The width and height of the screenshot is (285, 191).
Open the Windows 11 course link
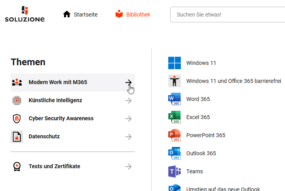(x=201, y=63)
